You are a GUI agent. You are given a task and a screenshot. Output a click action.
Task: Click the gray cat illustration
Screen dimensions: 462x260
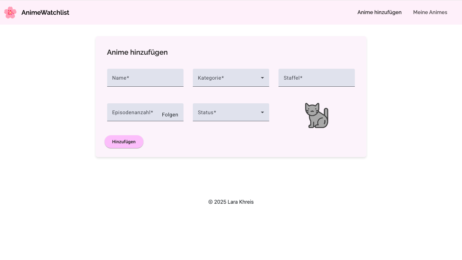[x=316, y=115]
